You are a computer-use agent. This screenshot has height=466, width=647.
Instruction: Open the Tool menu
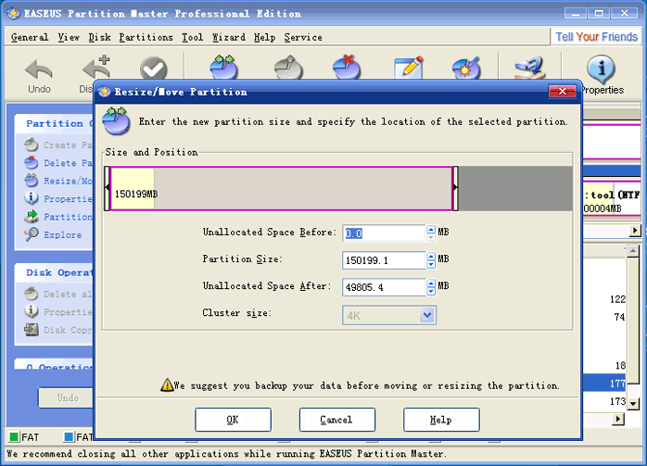point(193,37)
